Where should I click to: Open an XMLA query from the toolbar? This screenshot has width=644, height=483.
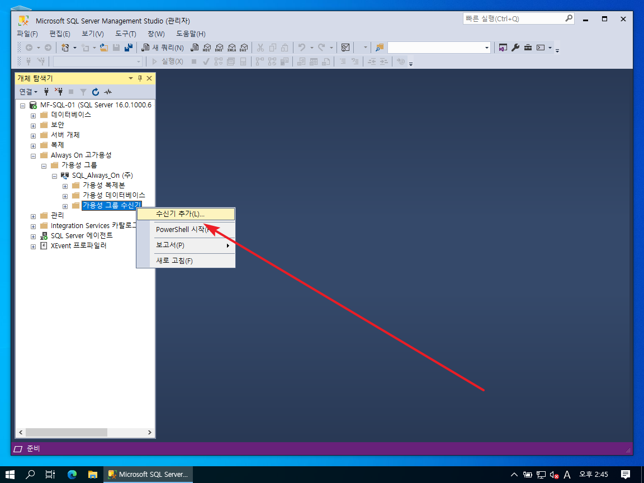click(231, 48)
